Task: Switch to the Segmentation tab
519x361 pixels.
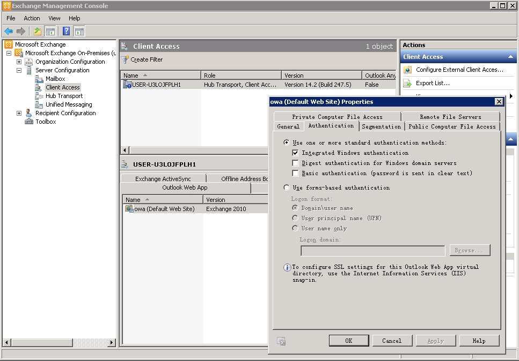Action: pos(381,126)
